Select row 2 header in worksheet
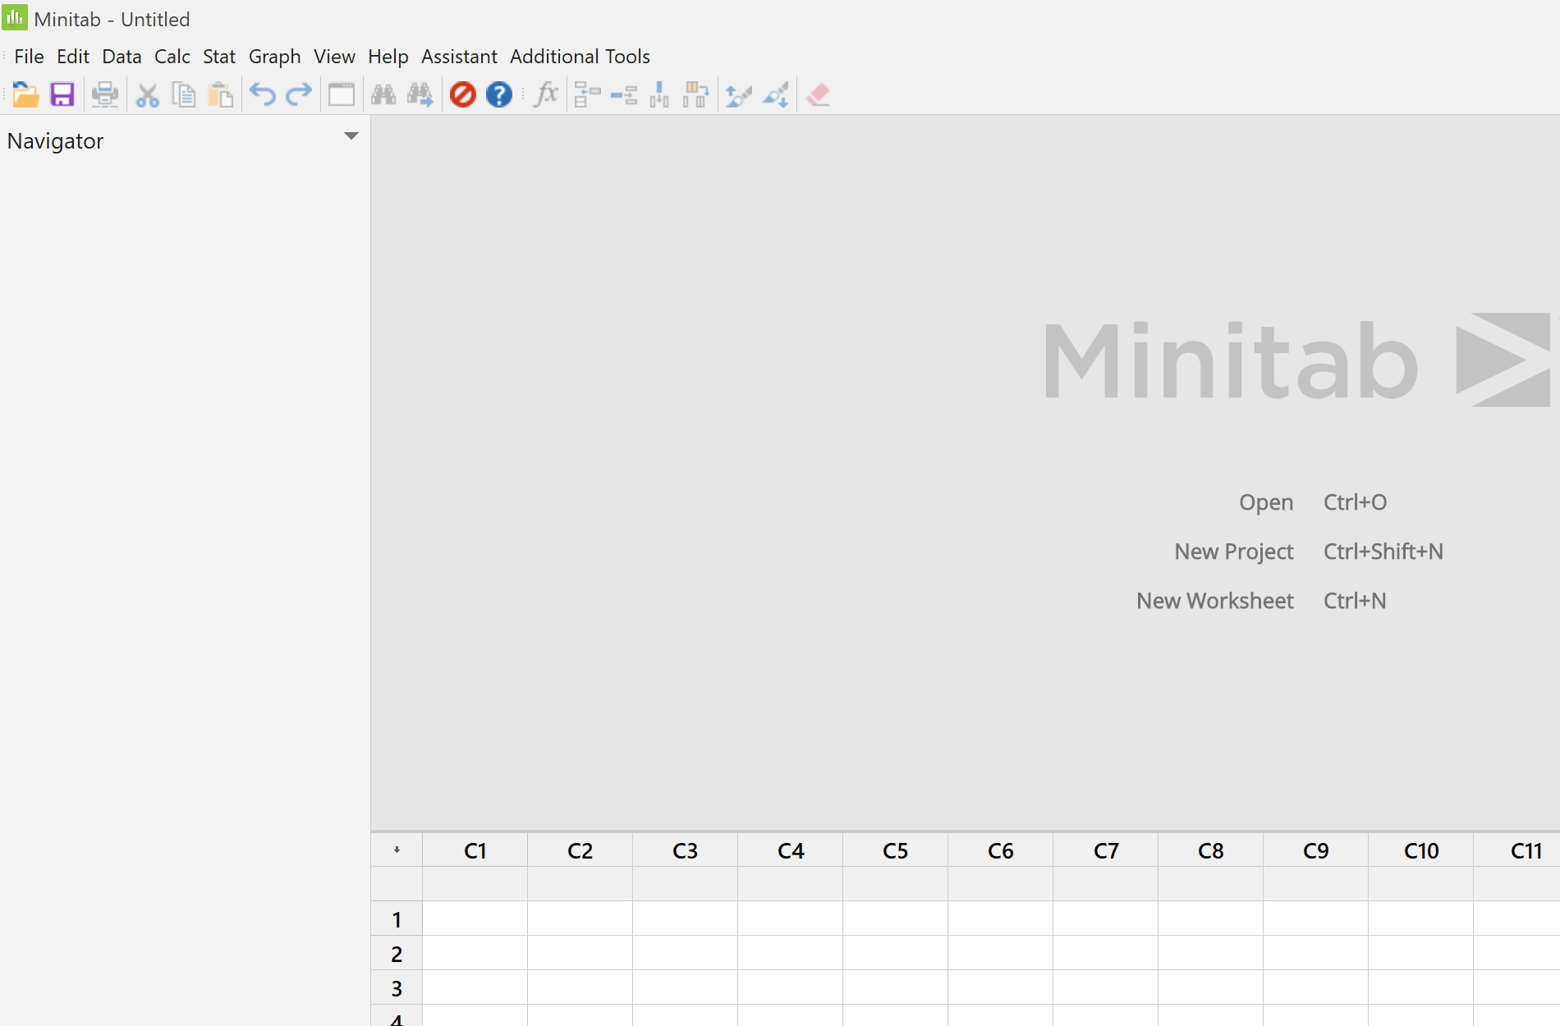The width and height of the screenshot is (1560, 1026). coord(397,954)
